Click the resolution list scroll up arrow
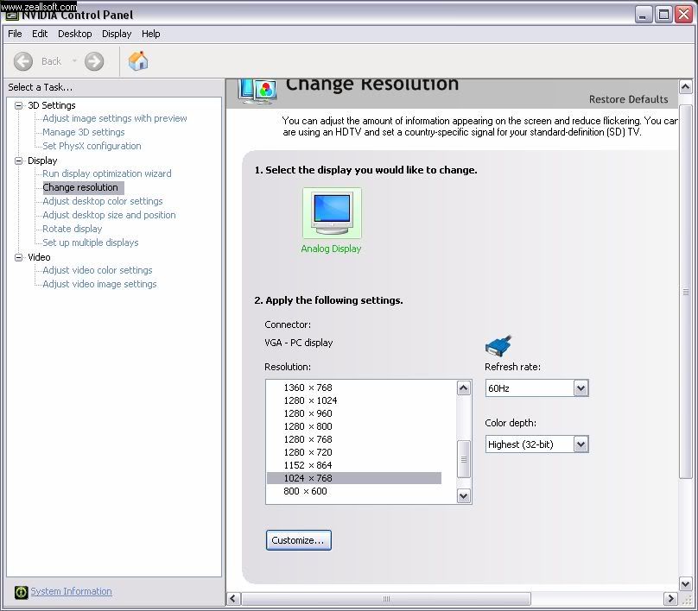Image resolution: width=698 pixels, height=611 pixels. [x=463, y=388]
